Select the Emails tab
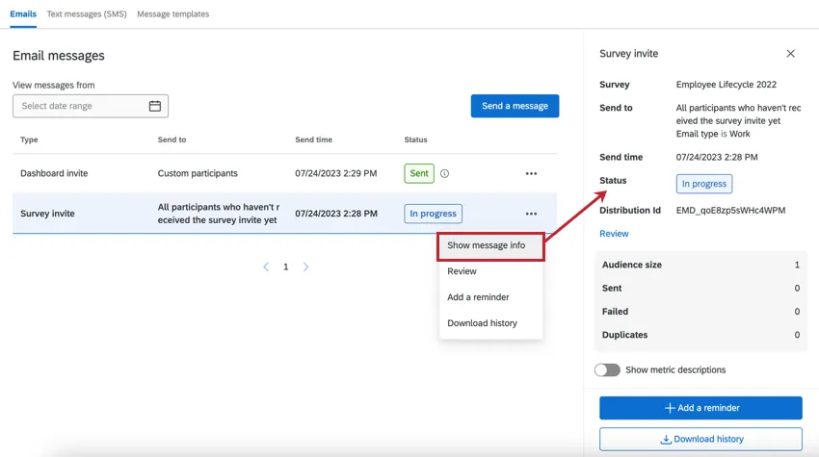 [x=23, y=14]
